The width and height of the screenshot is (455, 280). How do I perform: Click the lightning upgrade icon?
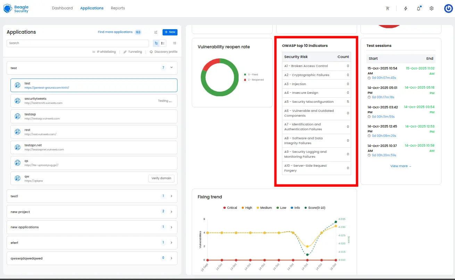[405, 8]
